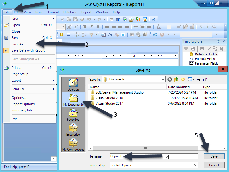Screen dimensions: 229x172
Task: Choose Save As... from File menu
Action: pos(18,44)
